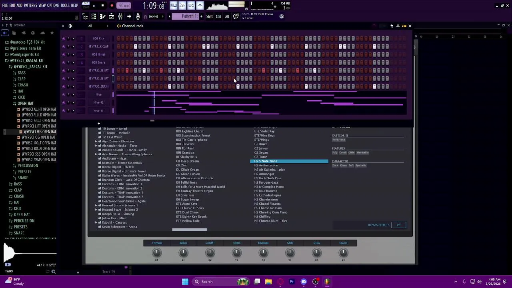The width and height of the screenshot is (512, 288).
Task: Mute the 808 Kick channel
Action: pyautogui.click(x=64, y=38)
